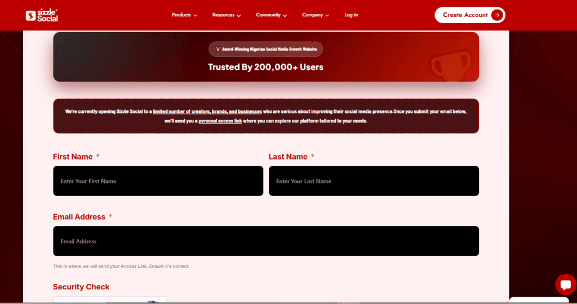The height and width of the screenshot is (304, 577).
Task: Click the 'Security Check' heading
Action: point(81,287)
